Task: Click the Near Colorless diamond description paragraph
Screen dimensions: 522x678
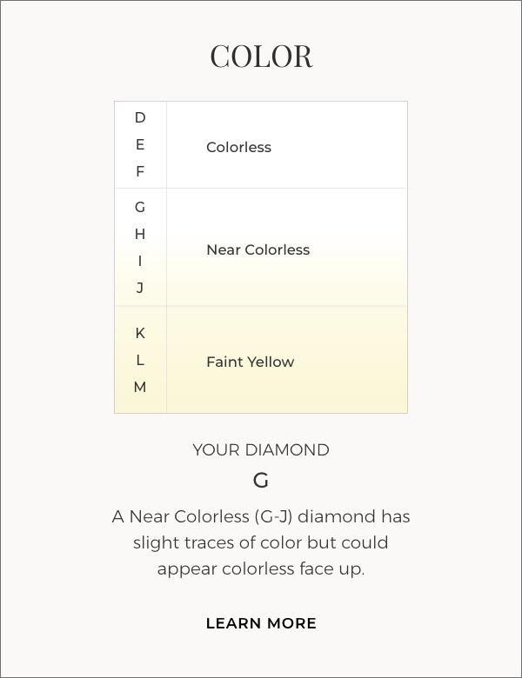Action: tap(261, 542)
